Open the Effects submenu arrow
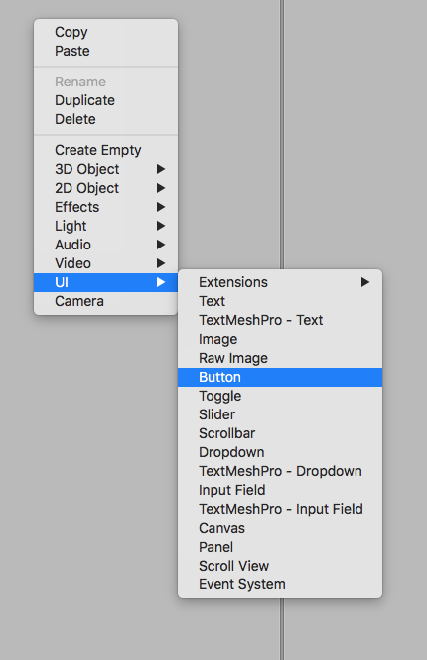 [x=160, y=207]
